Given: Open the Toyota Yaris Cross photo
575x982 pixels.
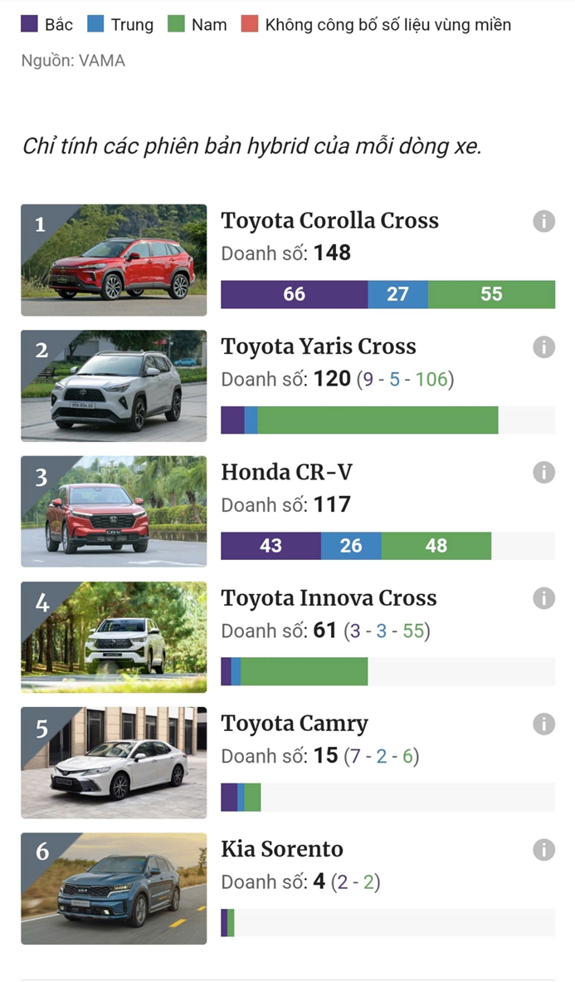Looking at the screenshot, I should (x=114, y=385).
